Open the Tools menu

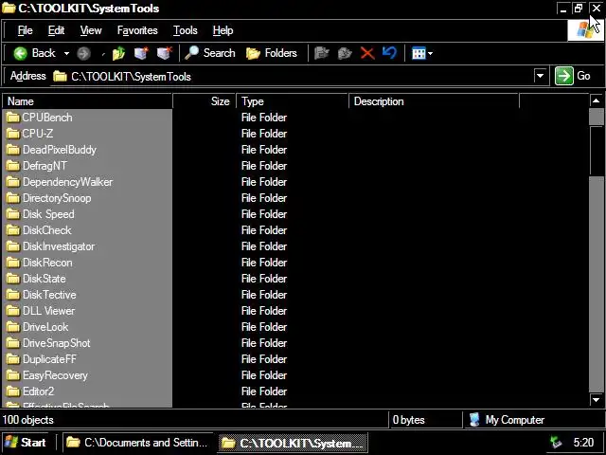186,30
